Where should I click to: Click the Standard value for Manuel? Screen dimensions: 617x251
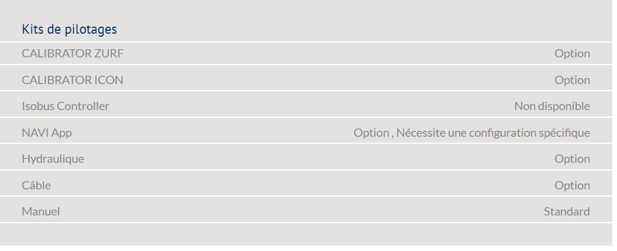coord(567,211)
